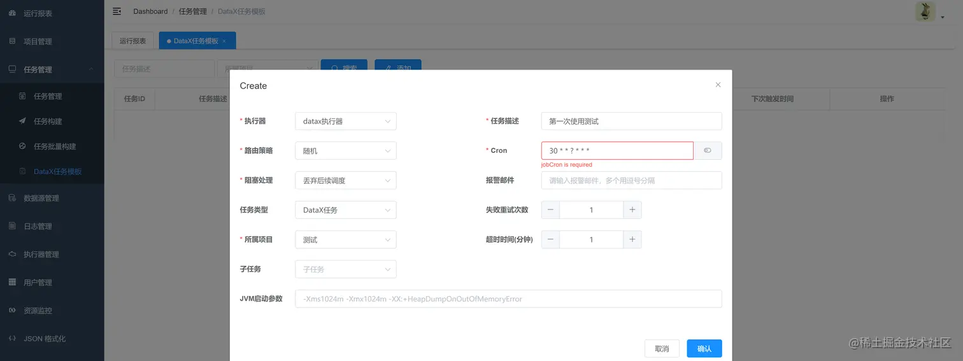Click the 资源监控 sidebar icon
The height and width of the screenshot is (361, 963).
[x=12, y=310]
